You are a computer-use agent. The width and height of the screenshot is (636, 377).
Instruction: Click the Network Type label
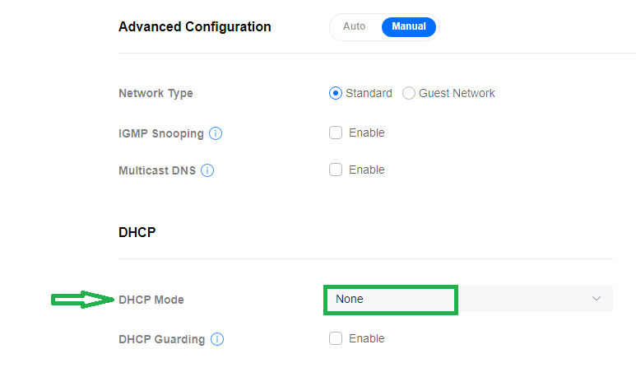coord(156,93)
